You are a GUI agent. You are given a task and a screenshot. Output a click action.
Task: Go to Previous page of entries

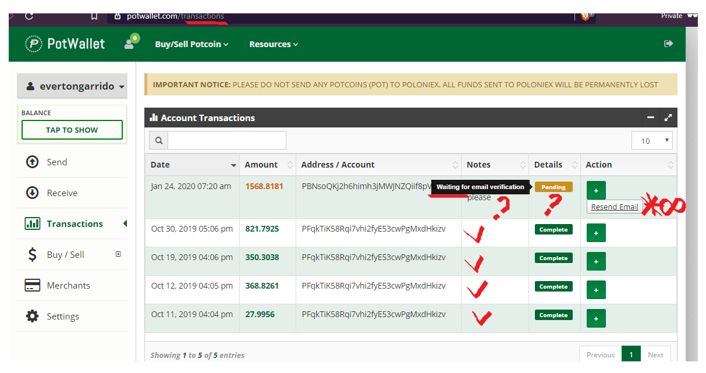(600, 354)
